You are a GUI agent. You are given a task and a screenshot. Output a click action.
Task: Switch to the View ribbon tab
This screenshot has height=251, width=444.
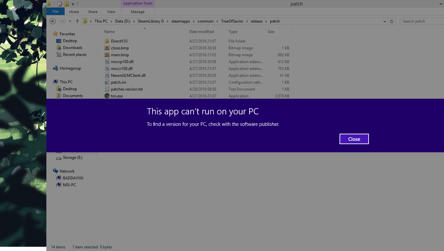pyautogui.click(x=111, y=12)
